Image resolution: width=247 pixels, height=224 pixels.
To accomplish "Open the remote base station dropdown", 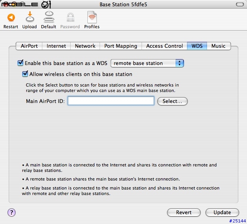I will pos(147,63).
